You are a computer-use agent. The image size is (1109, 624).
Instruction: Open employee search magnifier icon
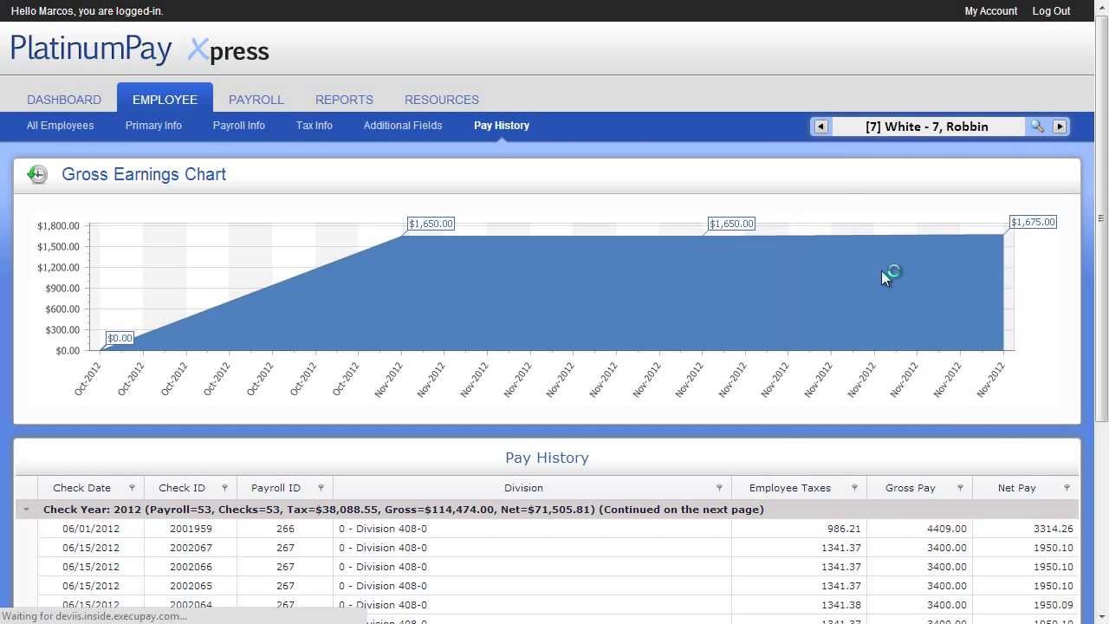pos(1036,127)
